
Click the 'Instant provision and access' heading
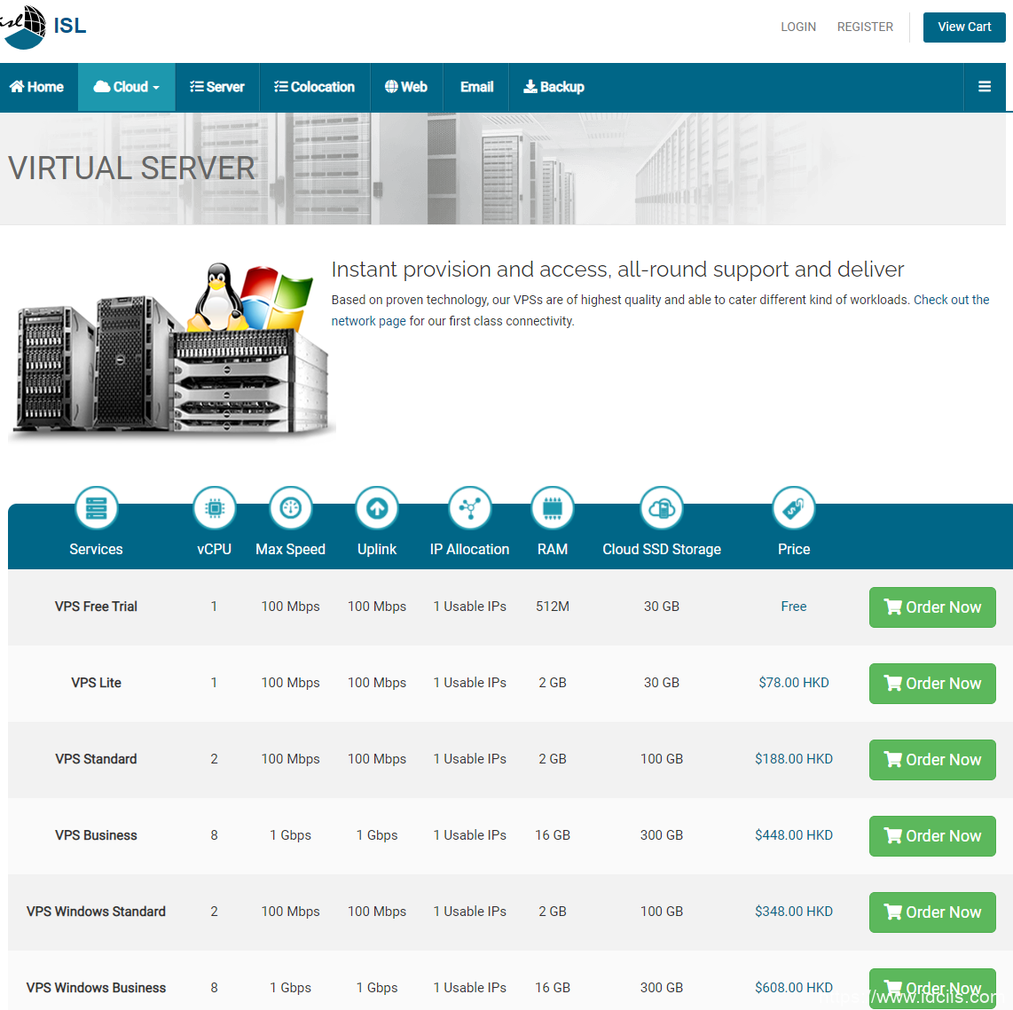coord(617,270)
